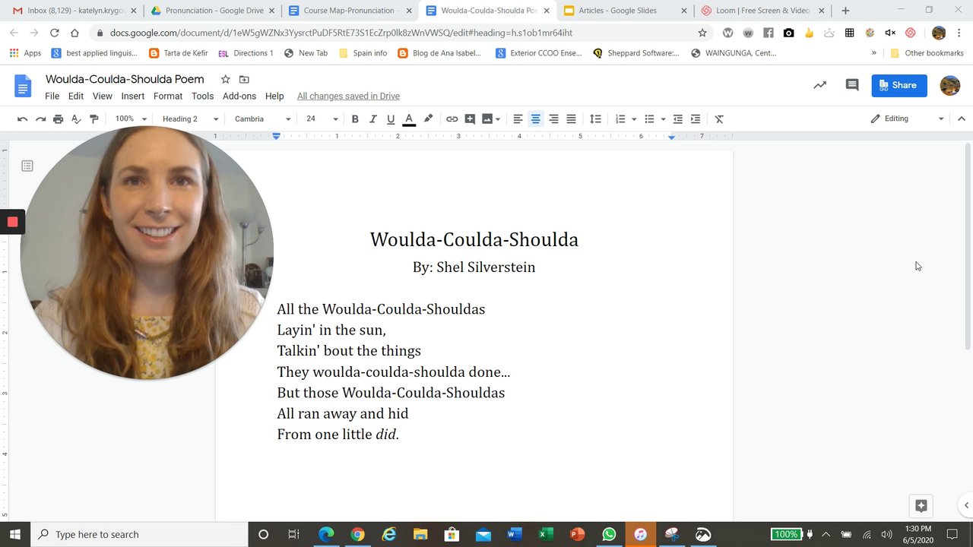This screenshot has height=547, width=973.
Task: Open the Insert menu
Action: tap(133, 96)
